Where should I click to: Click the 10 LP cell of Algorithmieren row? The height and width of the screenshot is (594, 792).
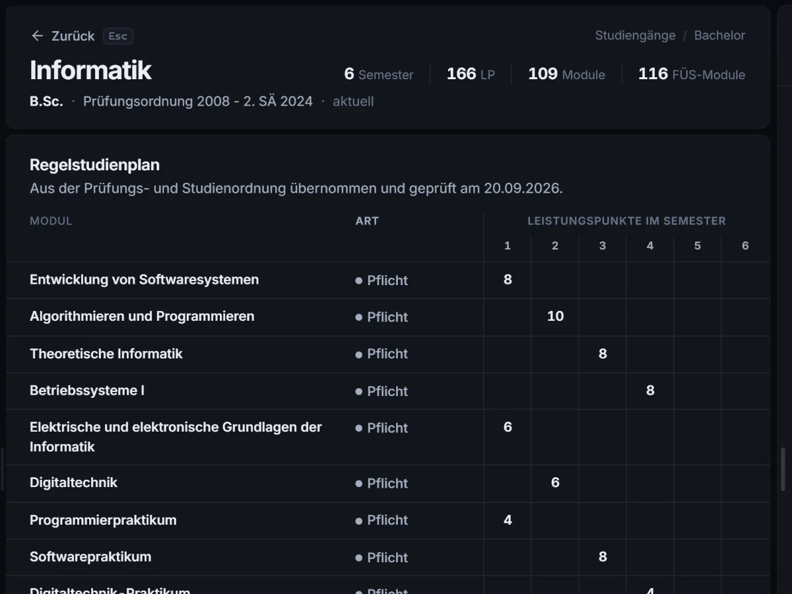tap(555, 317)
